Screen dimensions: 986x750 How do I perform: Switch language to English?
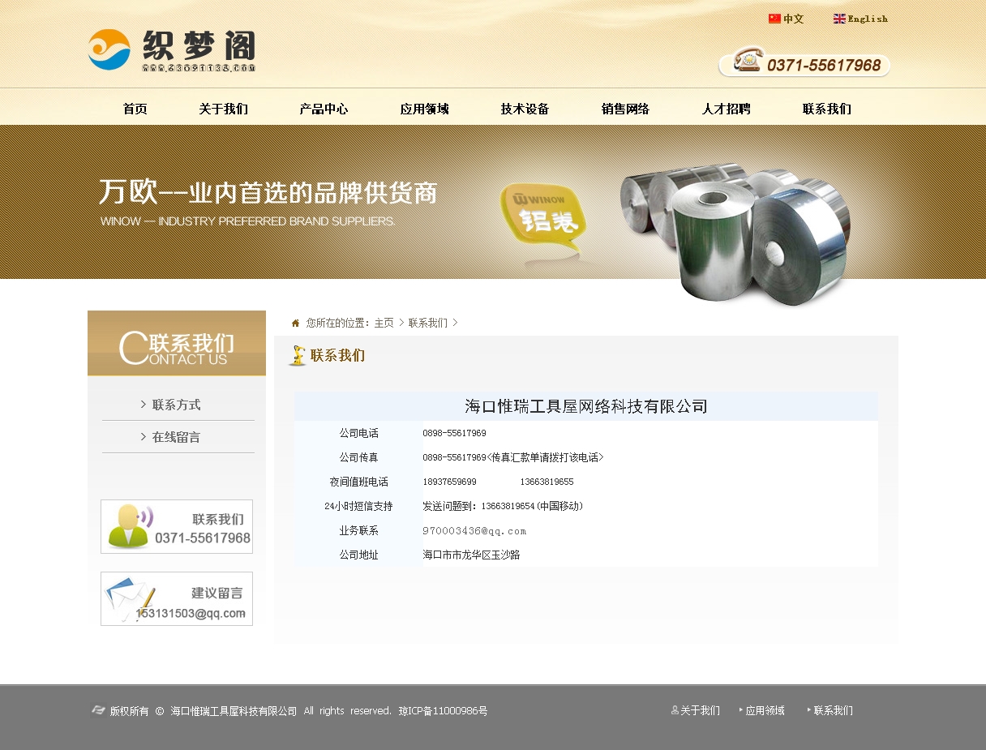tap(868, 19)
